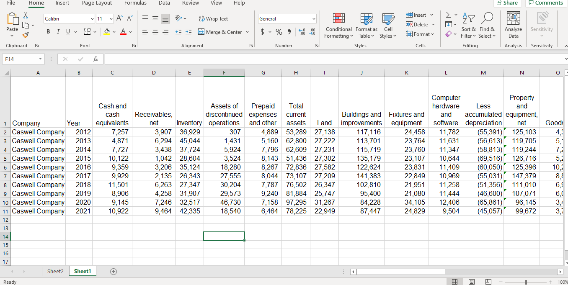Increase decimal places
568x285 pixels.
[301, 31]
